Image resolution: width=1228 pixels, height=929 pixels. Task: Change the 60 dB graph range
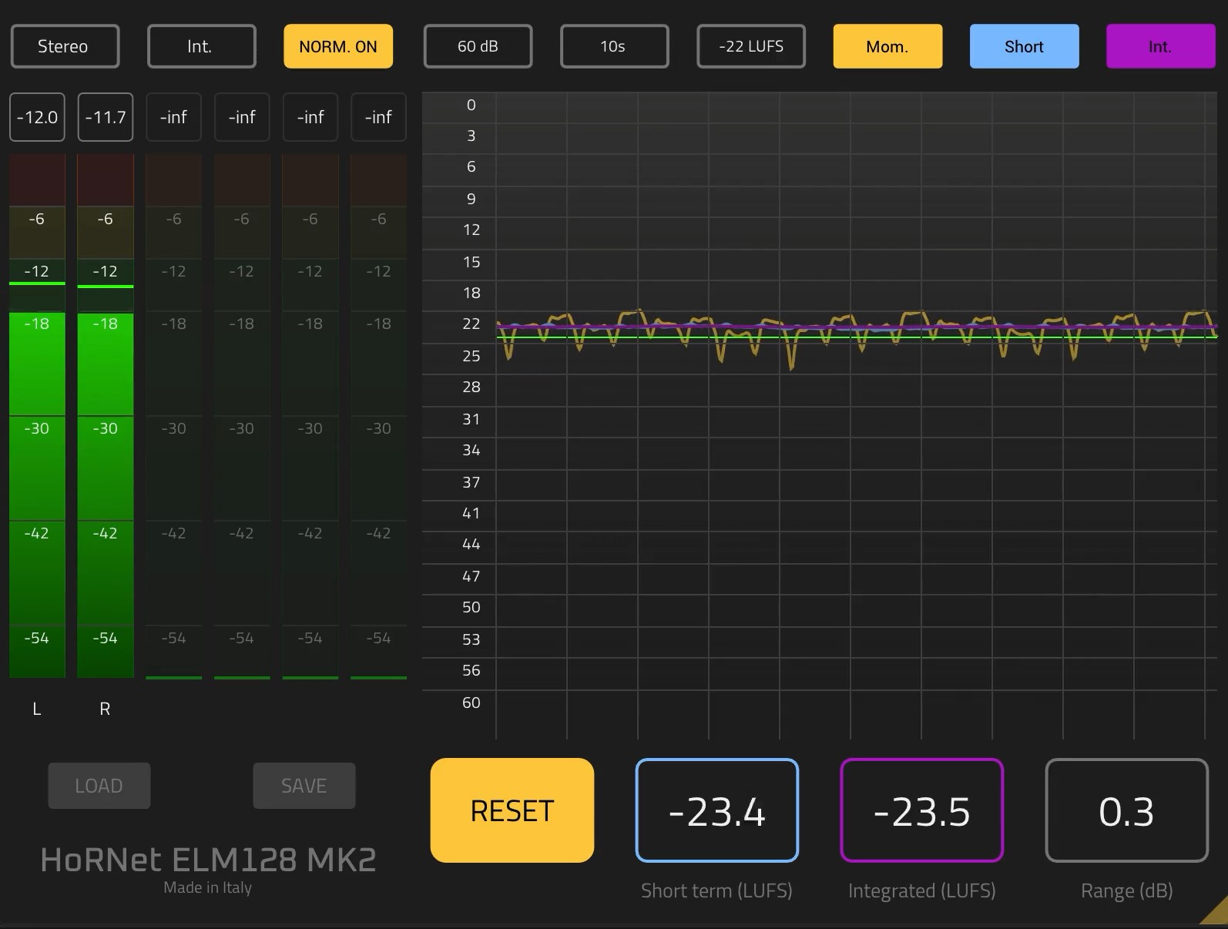pyautogui.click(x=478, y=46)
